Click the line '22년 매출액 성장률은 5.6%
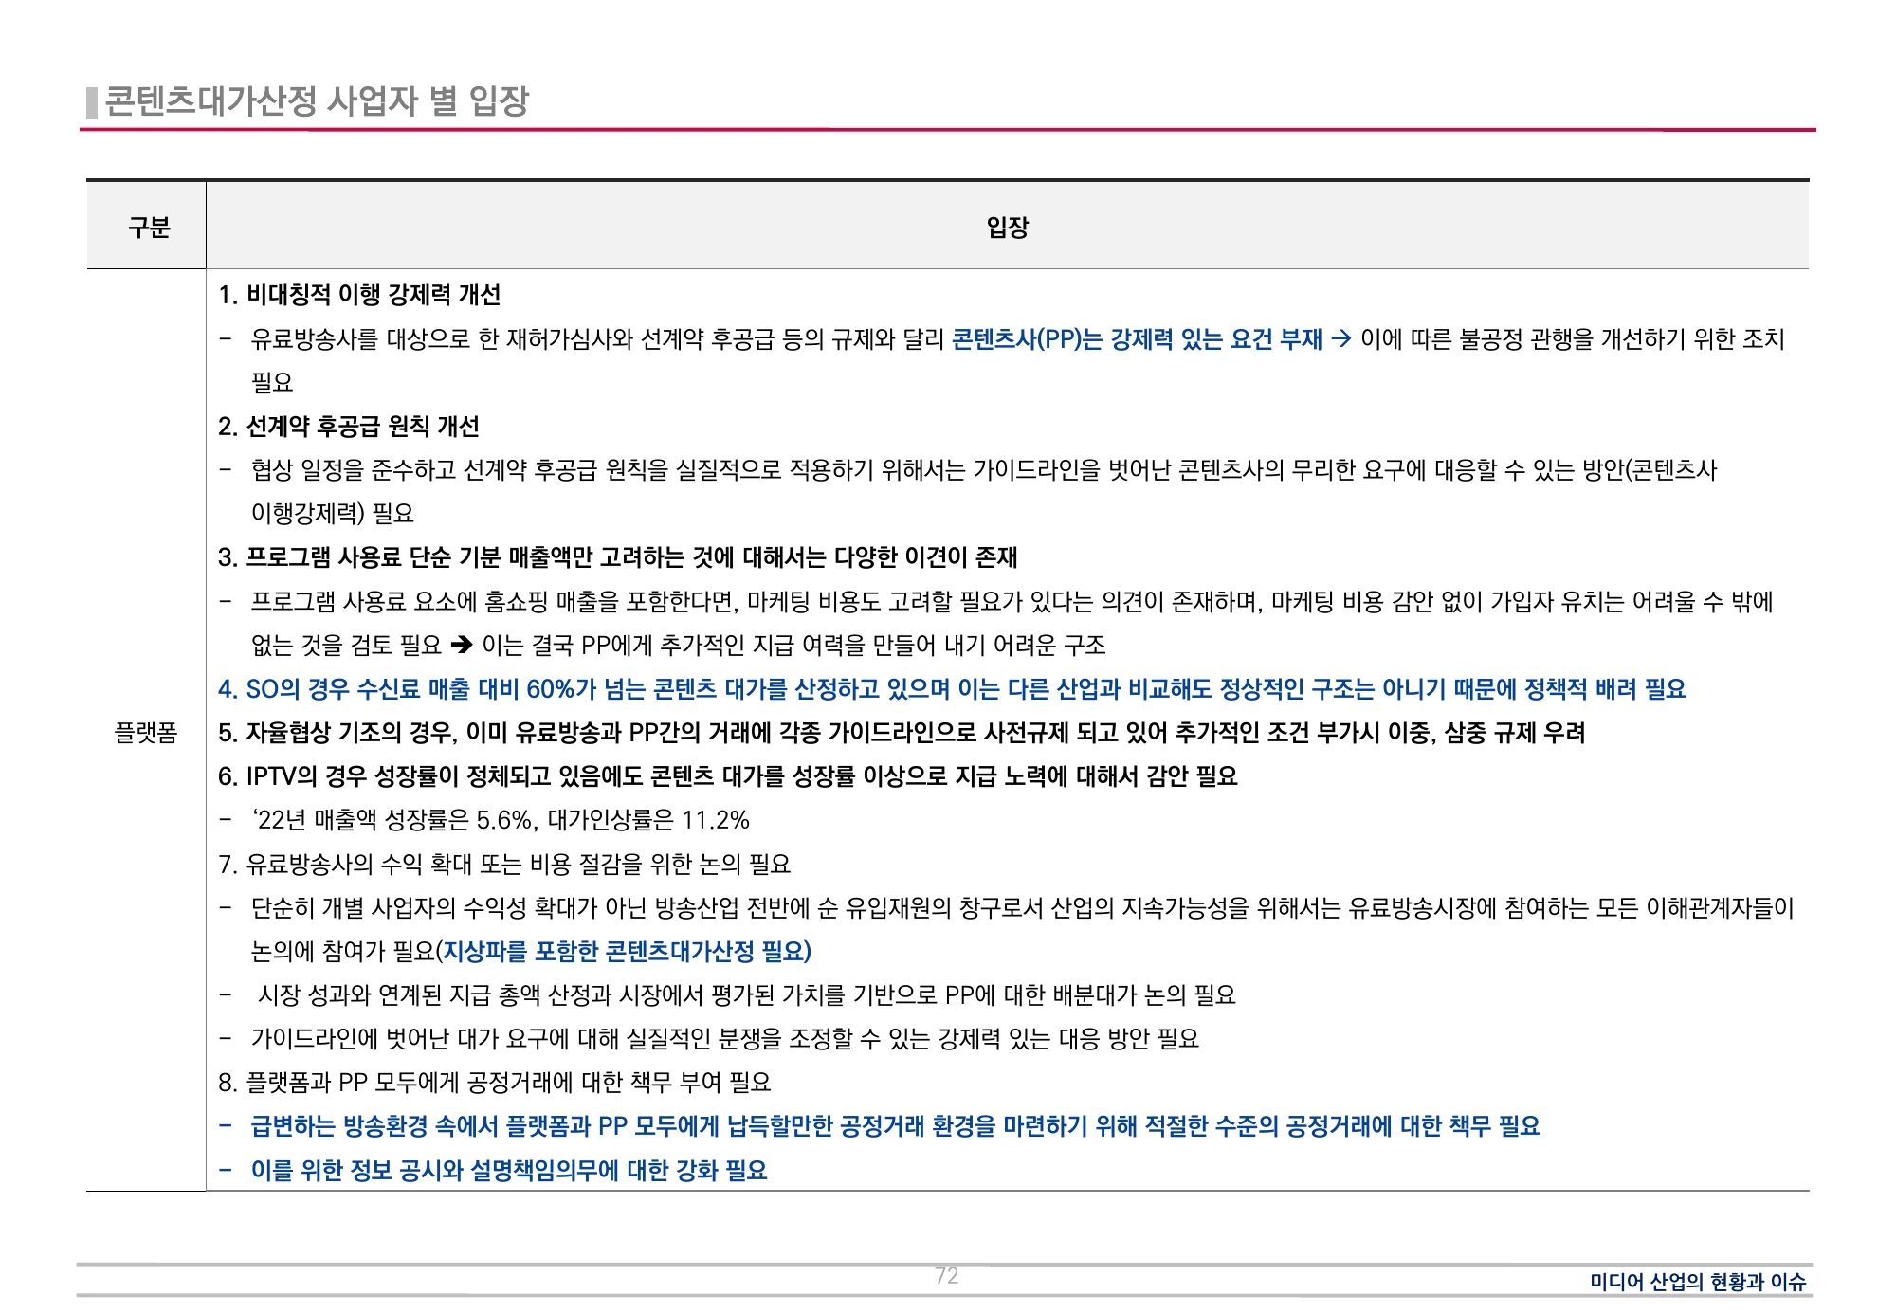 pos(500,820)
